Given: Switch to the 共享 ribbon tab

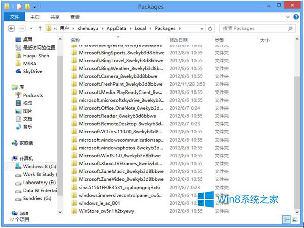Looking at the screenshot, I should coord(55,17).
